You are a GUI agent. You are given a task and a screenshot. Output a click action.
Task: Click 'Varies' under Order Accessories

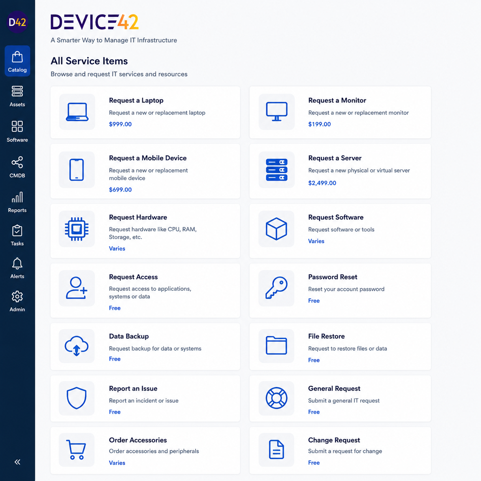tap(117, 463)
